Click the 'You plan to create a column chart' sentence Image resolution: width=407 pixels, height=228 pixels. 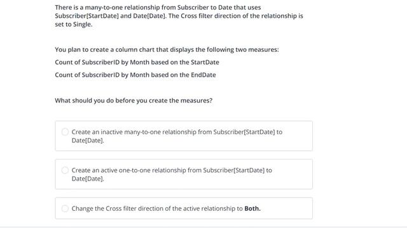tap(167, 49)
